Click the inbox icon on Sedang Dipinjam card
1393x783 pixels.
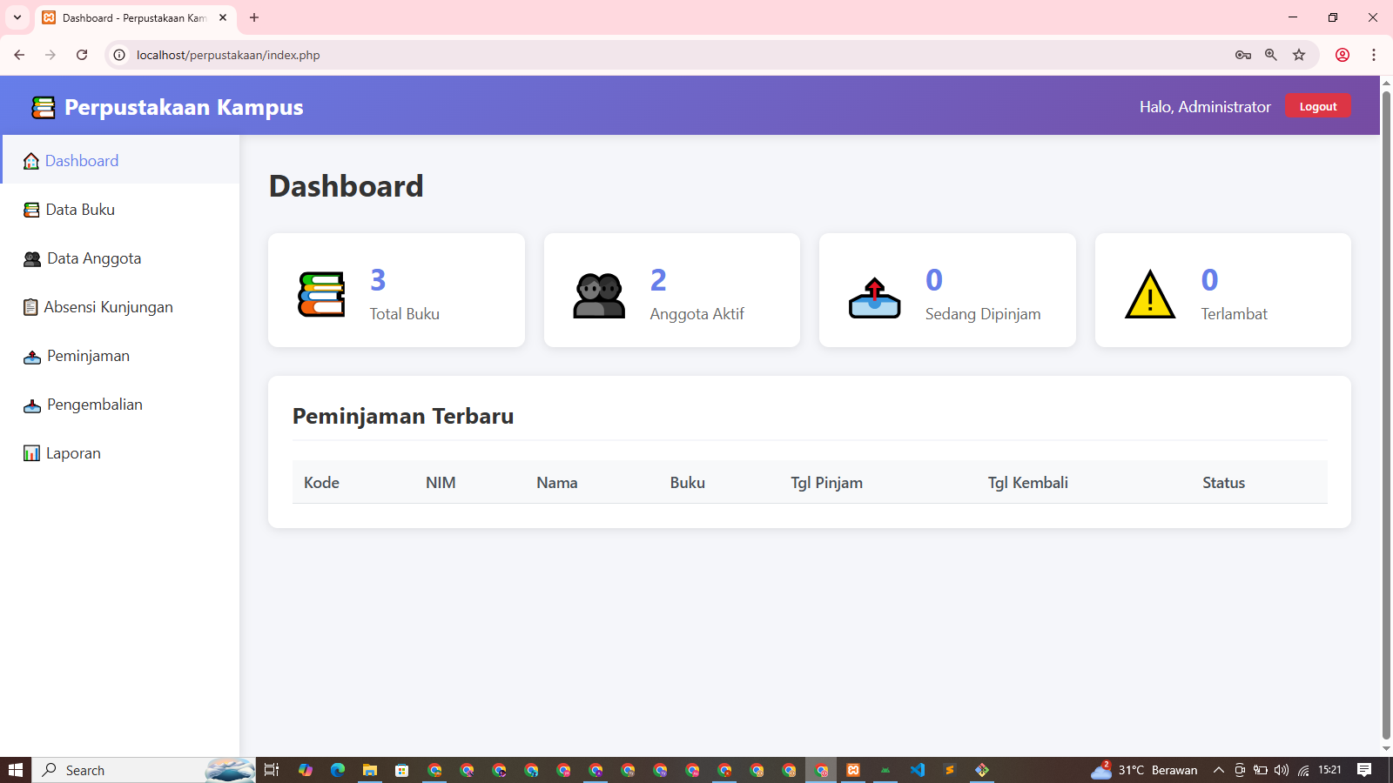pos(874,296)
